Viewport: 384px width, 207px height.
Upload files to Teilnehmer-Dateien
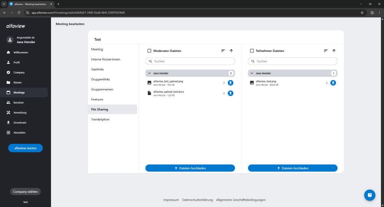click(x=293, y=168)
